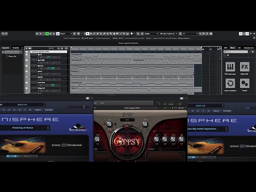Select the Mute X tool
The image size is (256, 192).
tap(107, 34)
